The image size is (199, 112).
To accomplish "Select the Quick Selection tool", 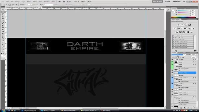I will click(x=3, y=16).
